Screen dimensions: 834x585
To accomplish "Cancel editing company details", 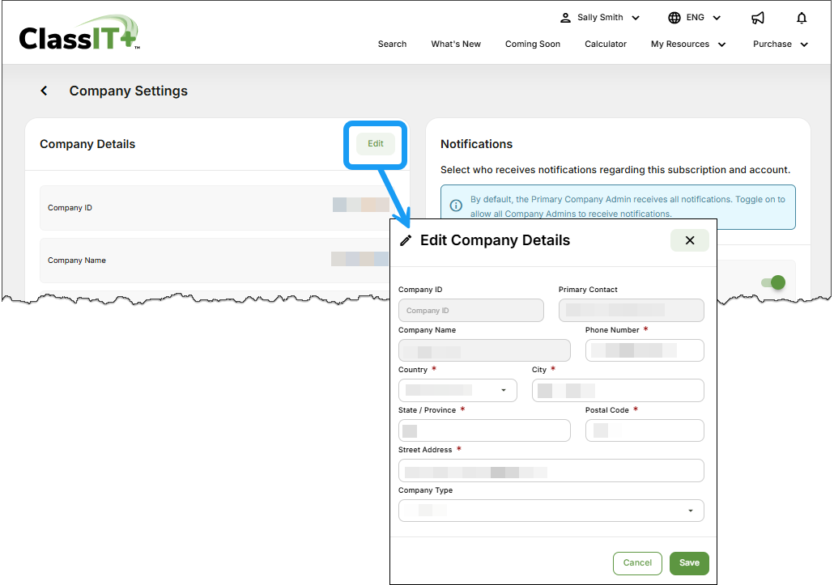I will tap(637, 563).
